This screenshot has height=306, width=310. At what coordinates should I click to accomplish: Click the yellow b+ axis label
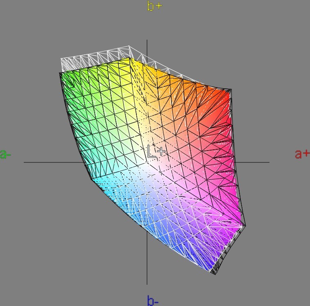pyautogui.click(x=155, y=6)
